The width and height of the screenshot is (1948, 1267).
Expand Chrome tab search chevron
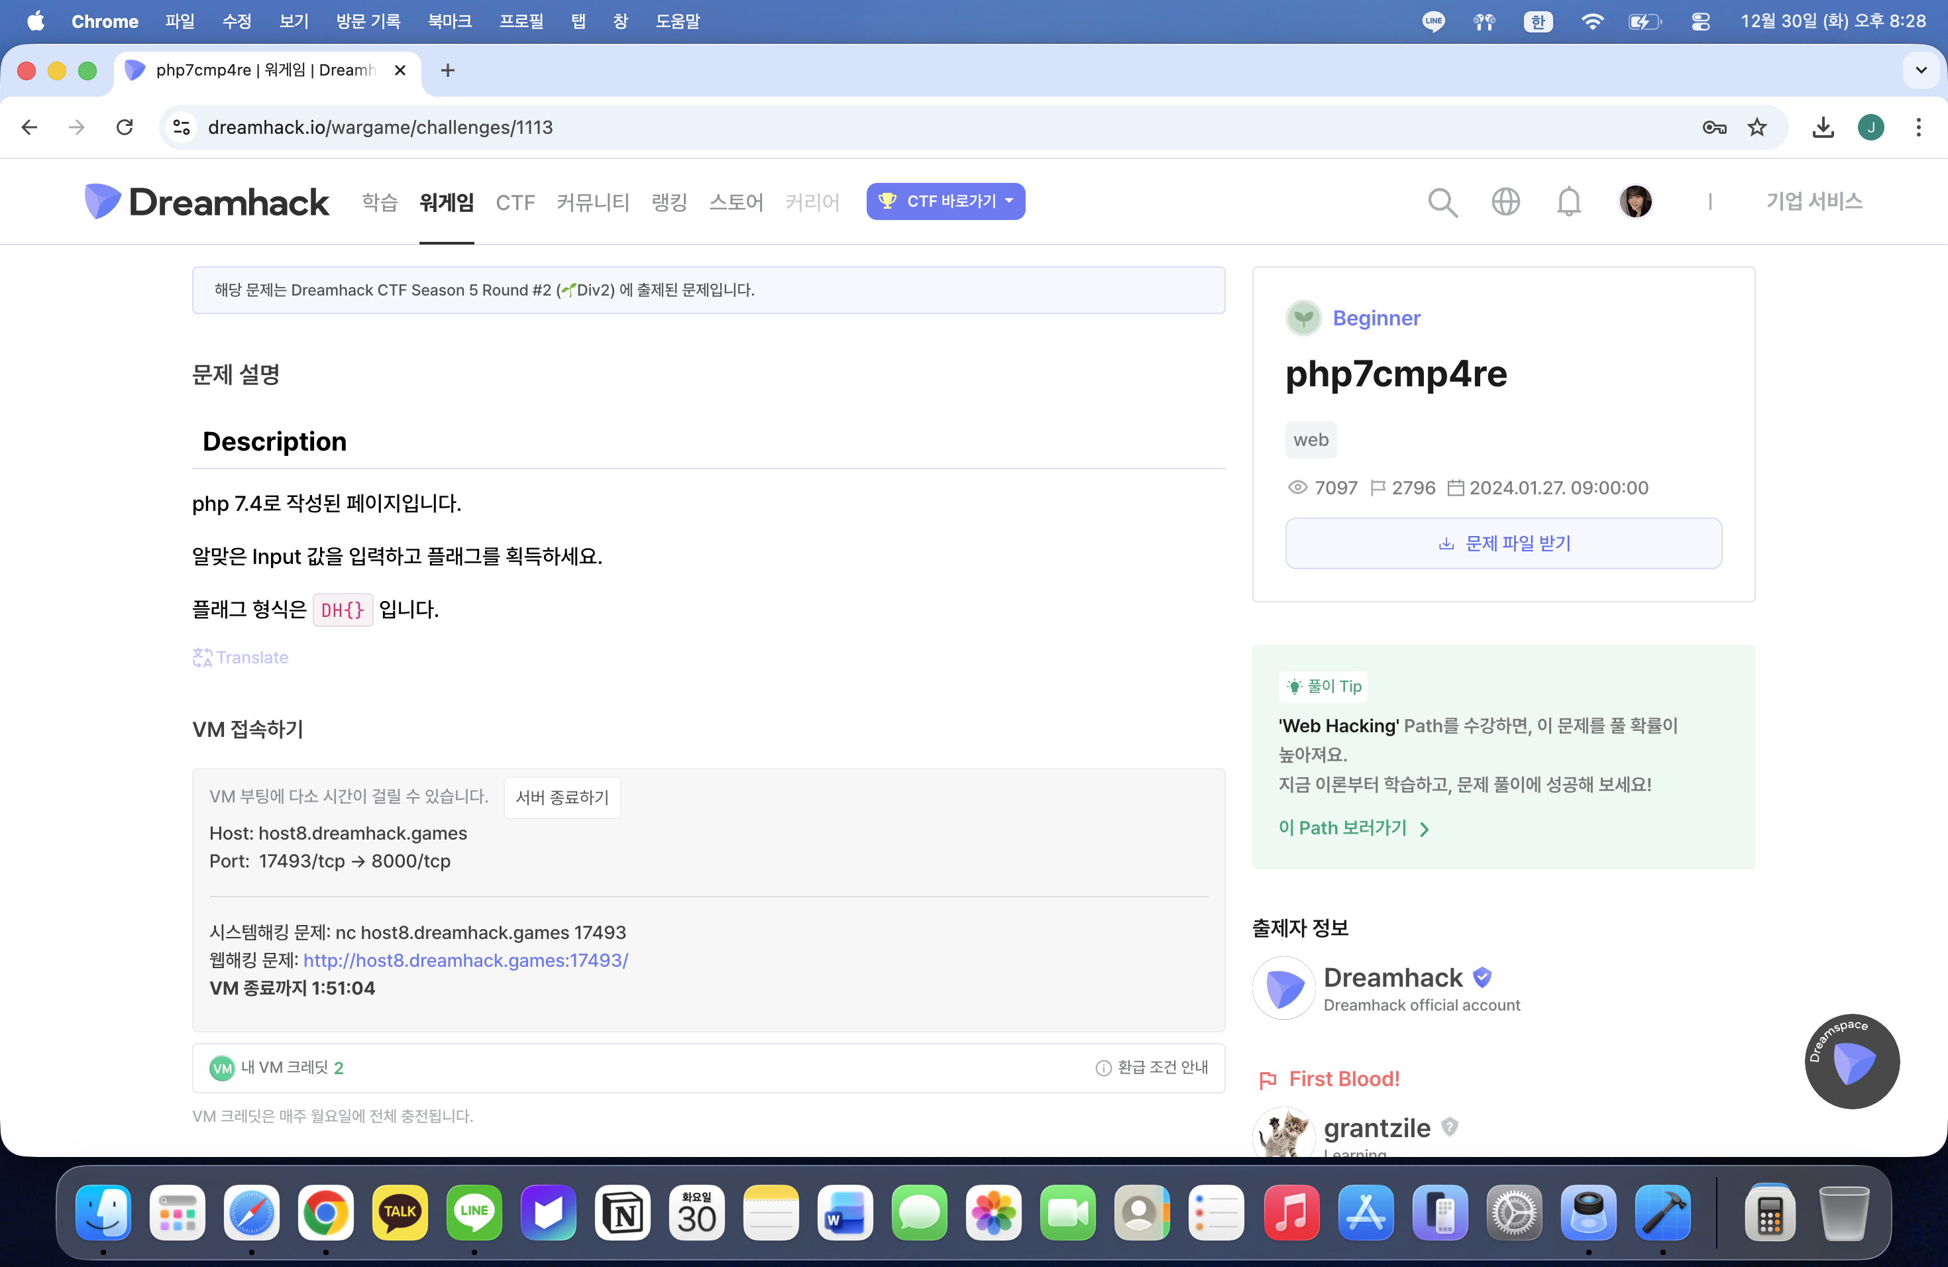pos(1921,70)
